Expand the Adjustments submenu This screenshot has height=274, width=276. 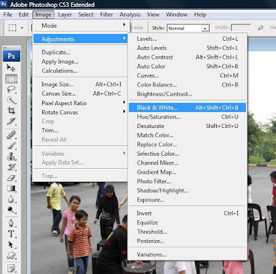pyautogui.click(x=80, y=39)
